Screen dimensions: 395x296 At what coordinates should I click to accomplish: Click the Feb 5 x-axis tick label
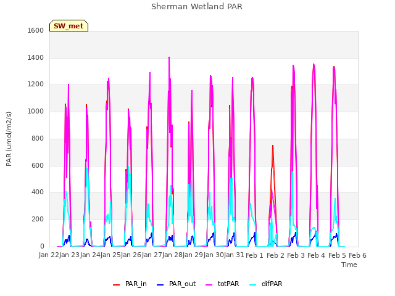pos(337,255)
